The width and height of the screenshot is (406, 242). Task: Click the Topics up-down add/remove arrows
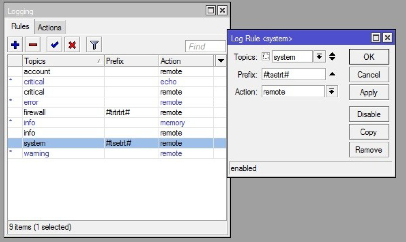pyautogui.click(x=332, y=57)
